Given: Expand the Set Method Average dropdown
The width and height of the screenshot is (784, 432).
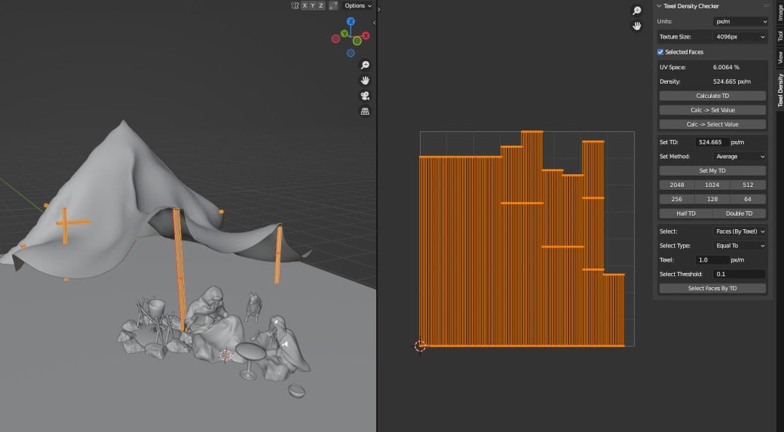Looking at the screenshot, I should pos(740,157).
